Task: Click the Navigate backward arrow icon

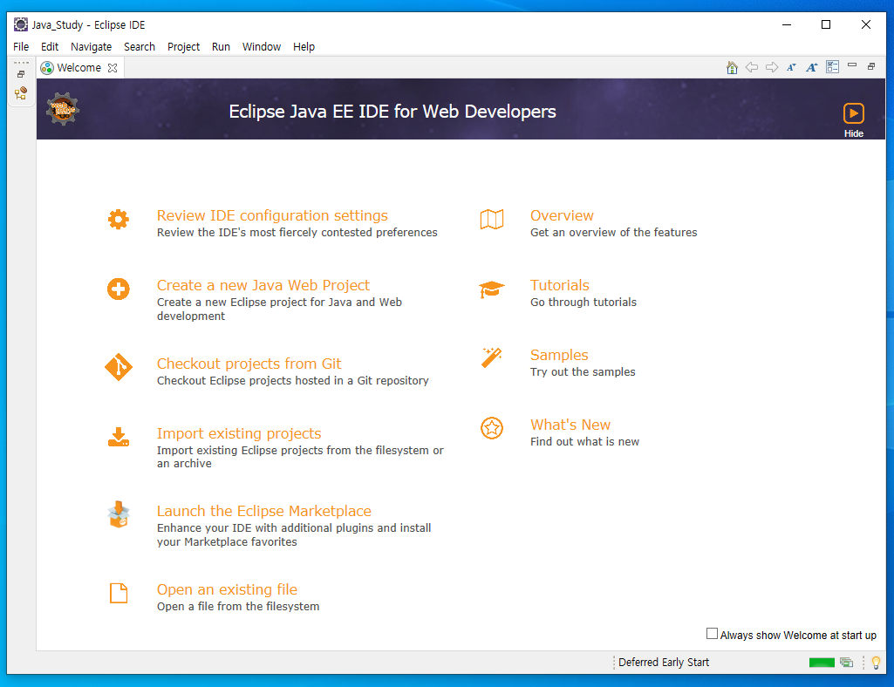Action: tap(752, 67)
